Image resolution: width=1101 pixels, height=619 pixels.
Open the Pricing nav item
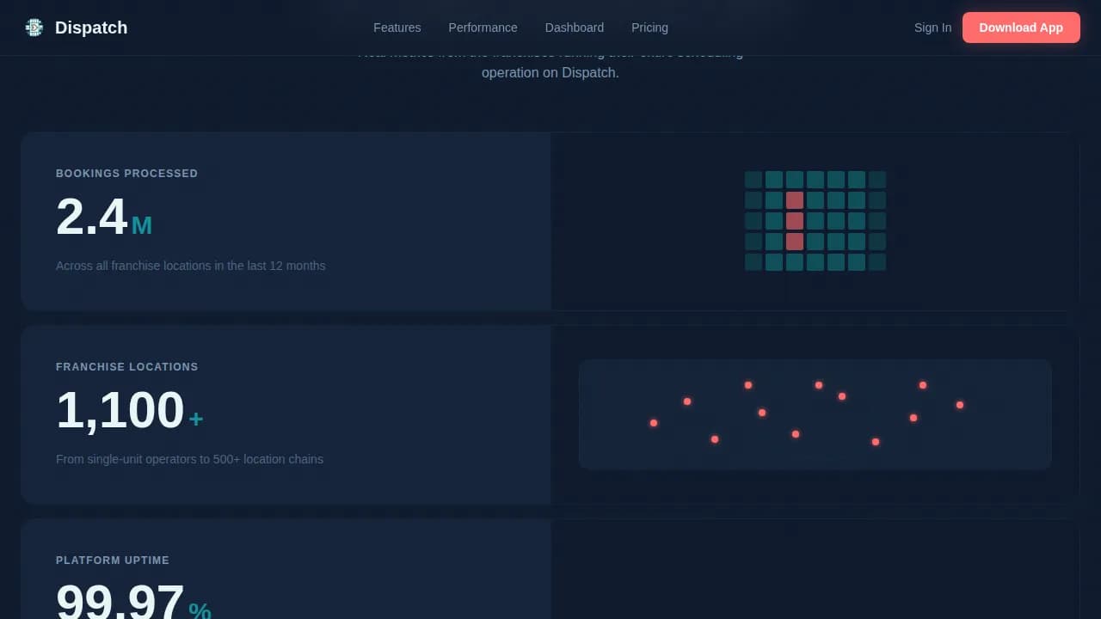point(649,28)
